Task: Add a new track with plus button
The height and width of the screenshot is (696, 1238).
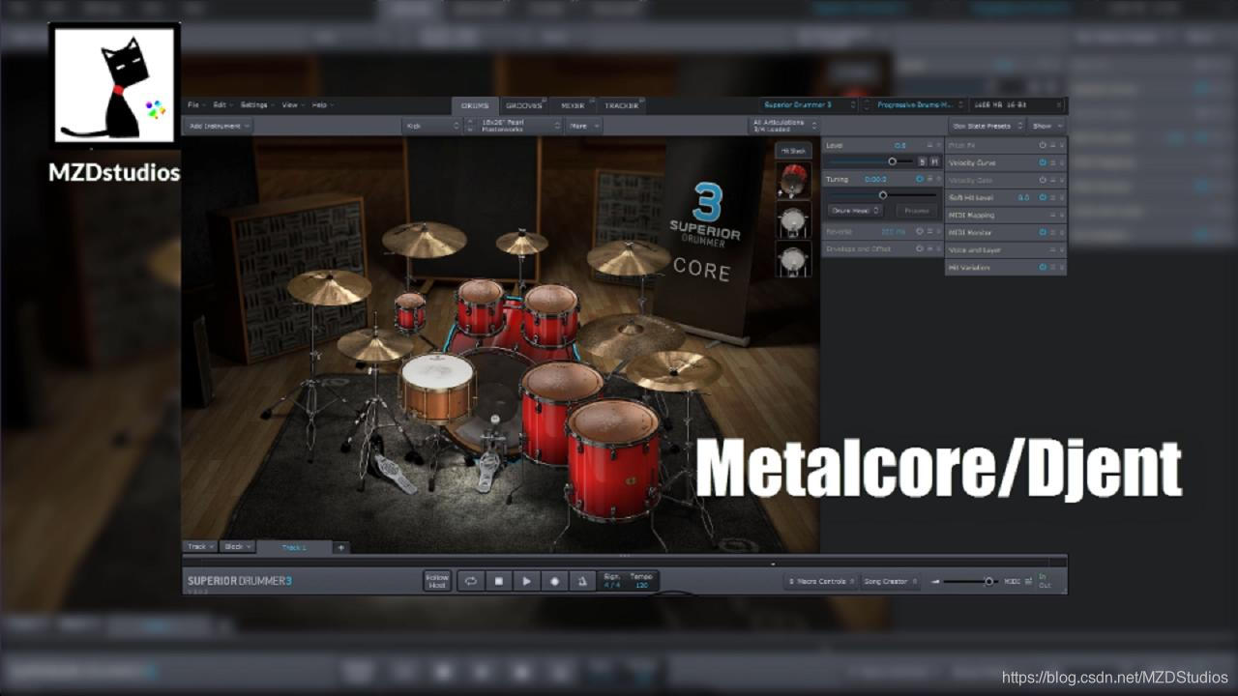Action: point(340,547)
